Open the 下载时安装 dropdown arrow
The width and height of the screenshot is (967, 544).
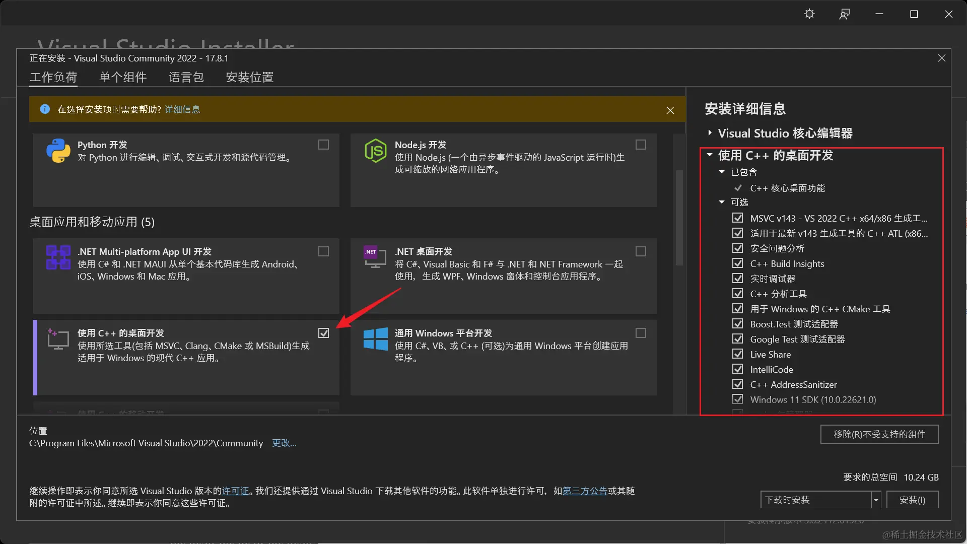coord(876,500)
